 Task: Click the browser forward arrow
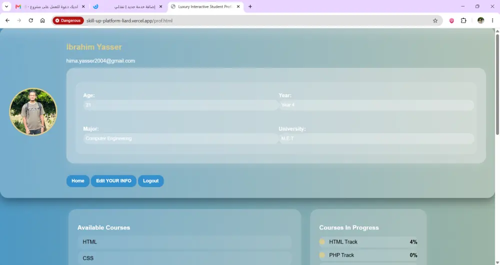pos(19,20)
